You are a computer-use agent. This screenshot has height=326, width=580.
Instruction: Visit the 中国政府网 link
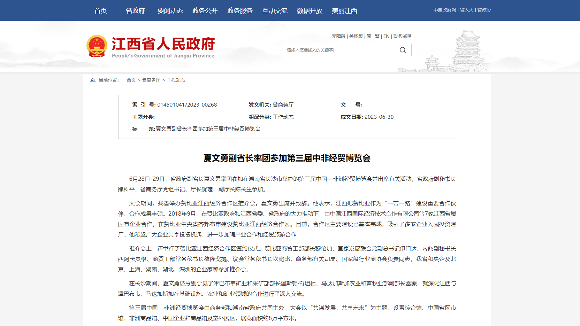(x=444, y=10)
